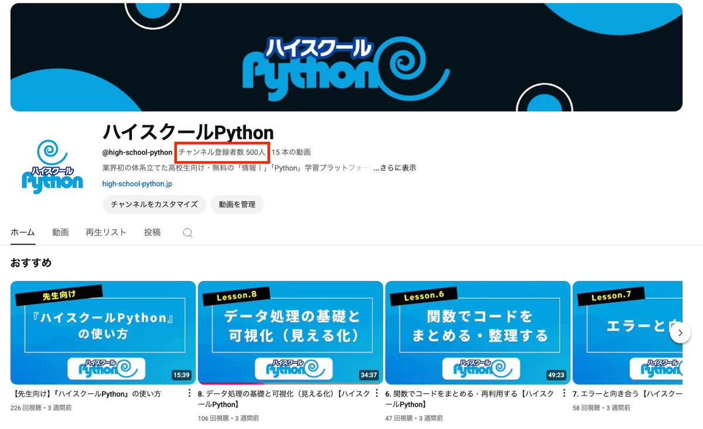Open options menu for 先生向け video
Screen dimensions: 703x429
(x=189, y=393)
